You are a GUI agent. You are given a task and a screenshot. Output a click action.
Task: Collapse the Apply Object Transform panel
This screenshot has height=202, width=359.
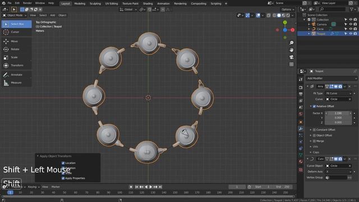click(38, 156)
